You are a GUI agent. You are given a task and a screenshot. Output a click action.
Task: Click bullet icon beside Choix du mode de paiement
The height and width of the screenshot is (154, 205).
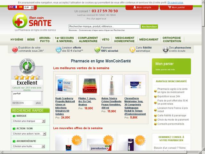tap(155, 120)
